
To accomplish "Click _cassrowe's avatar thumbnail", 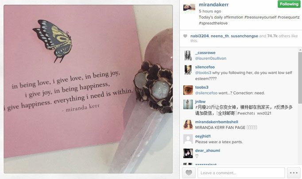I will 188,55.
